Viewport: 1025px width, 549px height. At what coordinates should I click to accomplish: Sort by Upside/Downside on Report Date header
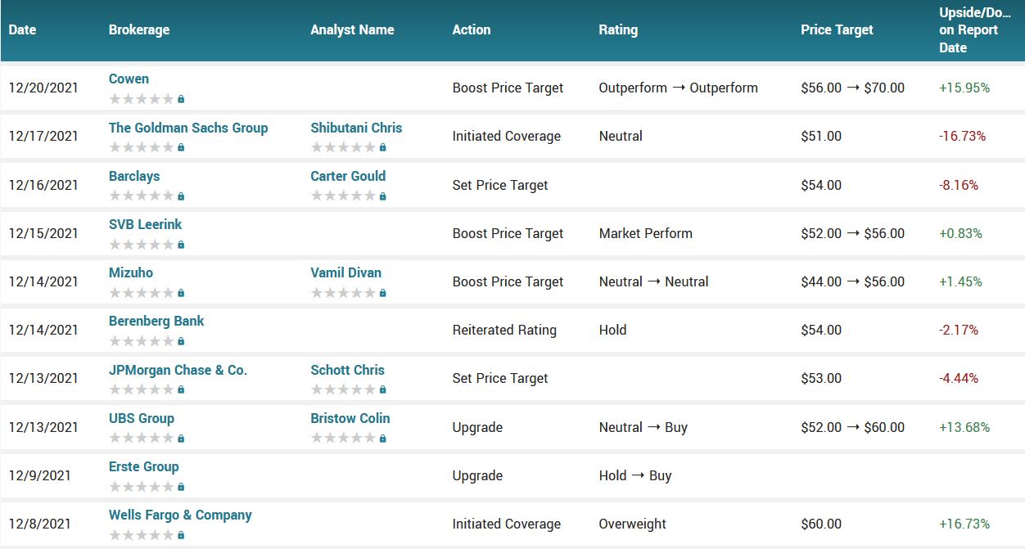coord(975,29)
